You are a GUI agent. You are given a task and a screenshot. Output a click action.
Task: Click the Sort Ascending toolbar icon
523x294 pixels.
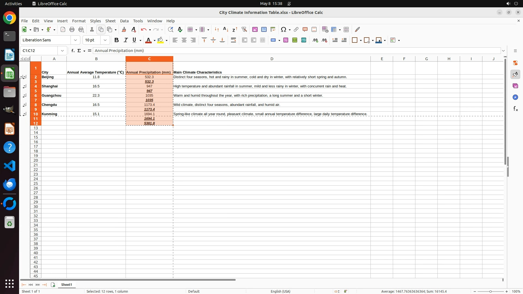226,29
